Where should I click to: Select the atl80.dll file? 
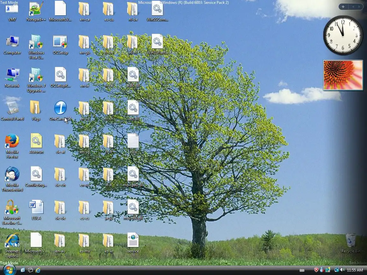coord(133,78)
